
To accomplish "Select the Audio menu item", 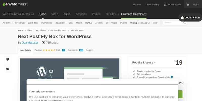I will click(67, 14).
